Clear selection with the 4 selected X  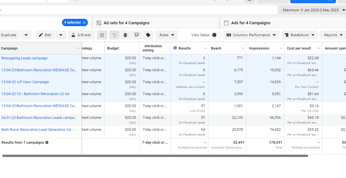coord(84,23)
